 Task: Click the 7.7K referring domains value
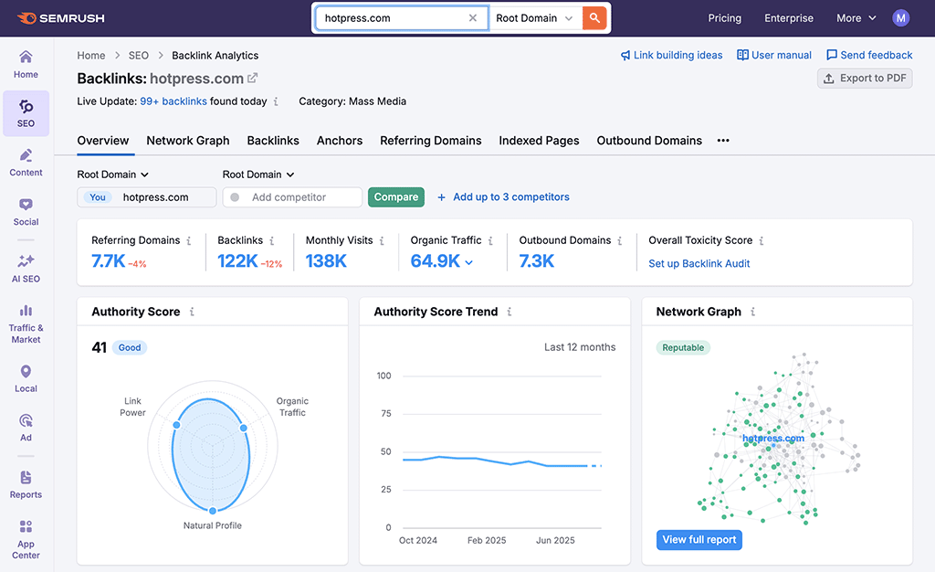point(109,261)
